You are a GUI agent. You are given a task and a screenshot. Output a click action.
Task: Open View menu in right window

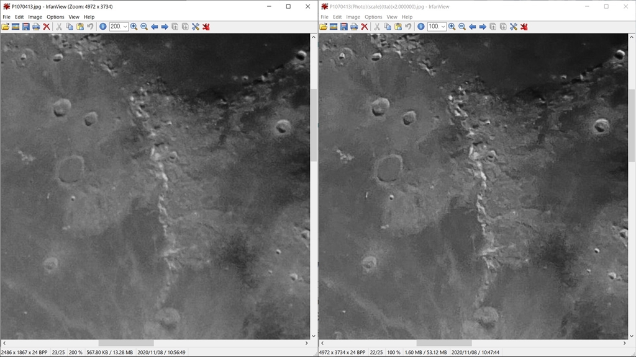click(x=392, y=17)
